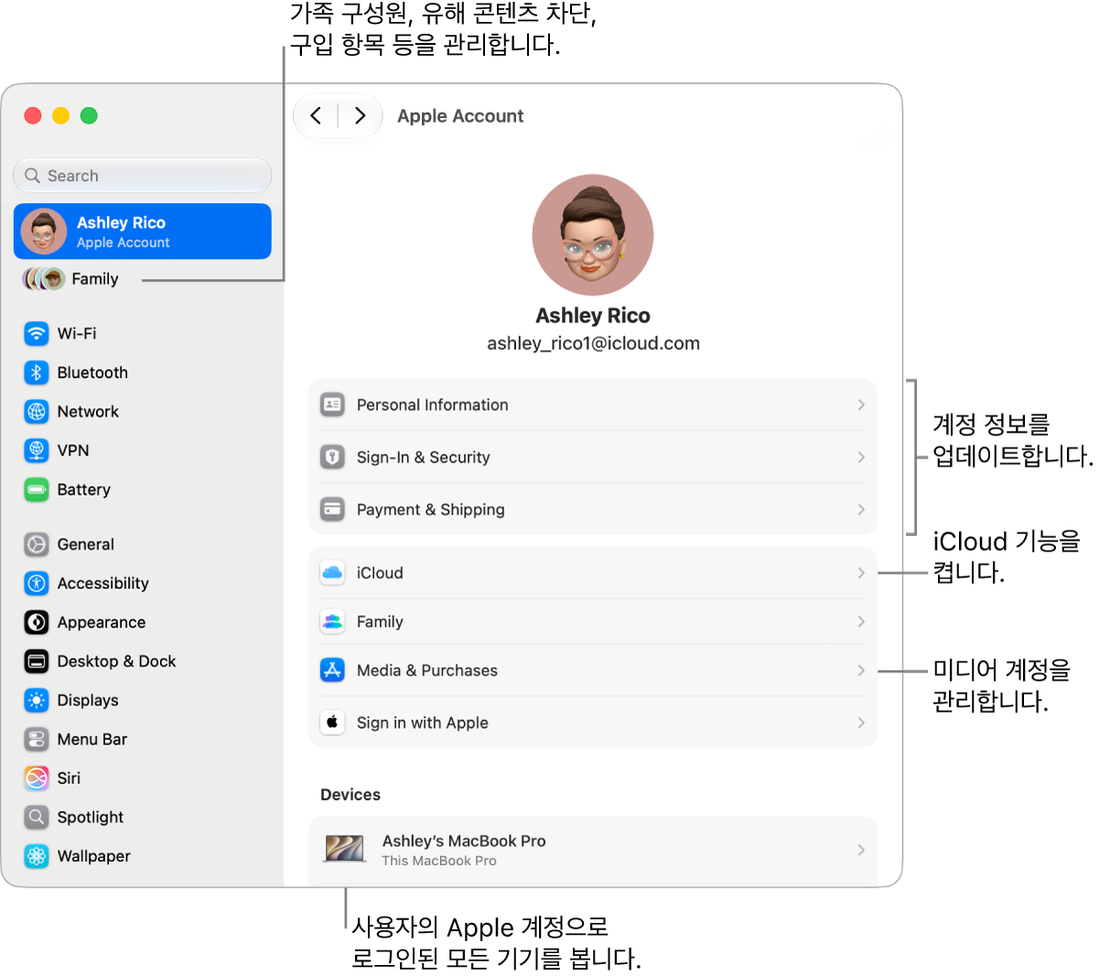
Task: Expand the Personal Information chevron
Action: pos(861,404)
